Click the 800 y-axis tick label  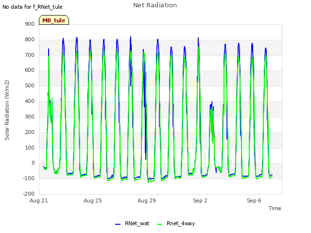coord(30,39)
